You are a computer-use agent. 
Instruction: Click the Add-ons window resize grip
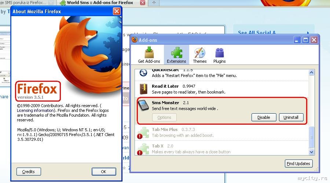pyautogui.click(x=316, y=169)
